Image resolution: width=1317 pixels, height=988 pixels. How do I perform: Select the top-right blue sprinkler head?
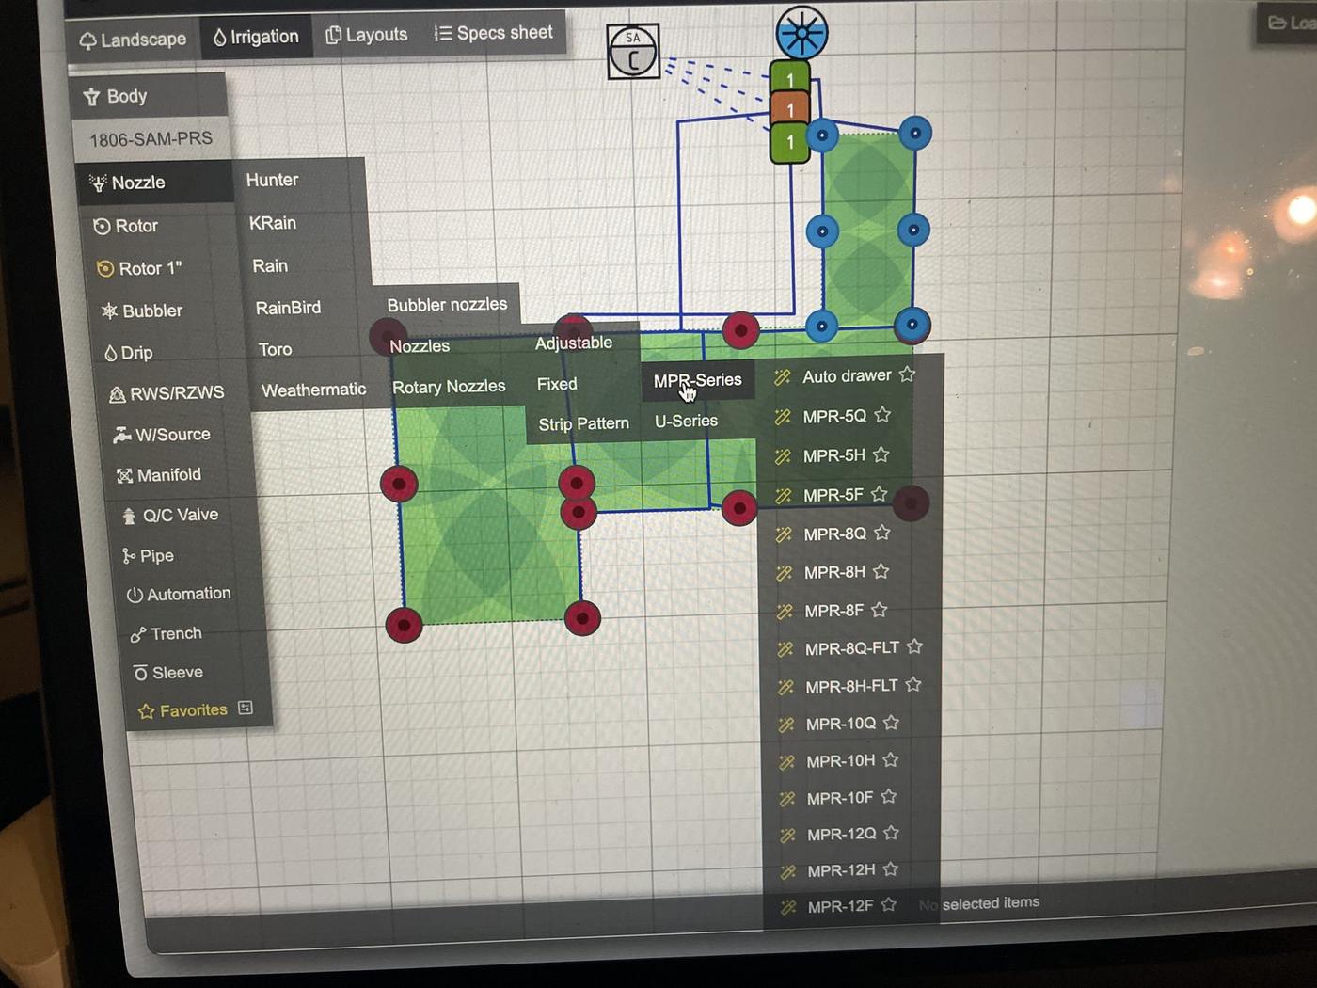click(x=915, y=133)
